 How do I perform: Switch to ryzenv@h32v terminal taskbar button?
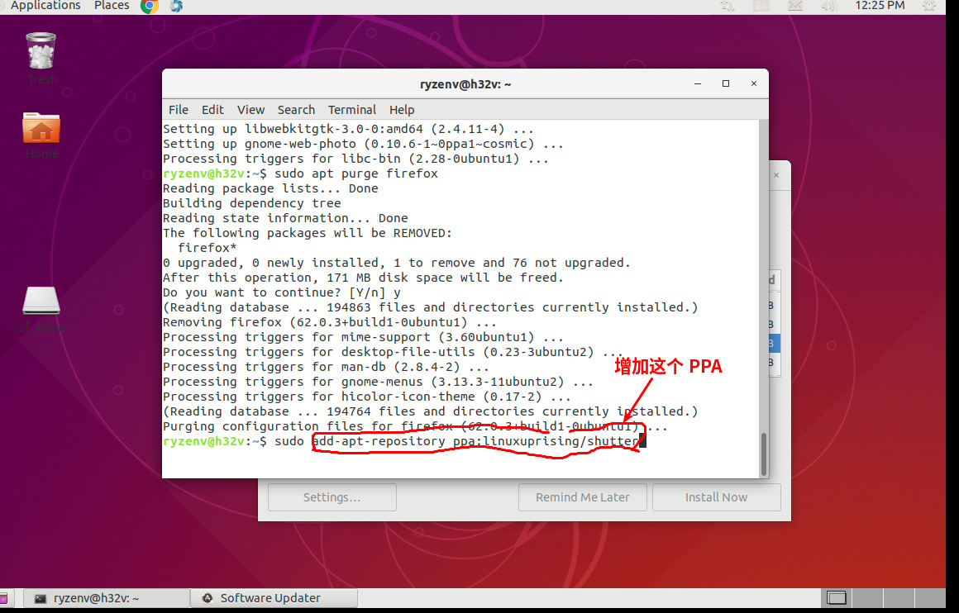[107, 598]
